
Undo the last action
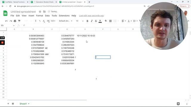point(7,21)
